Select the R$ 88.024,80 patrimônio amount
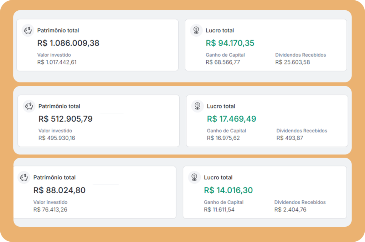Screen dimensions: 365x242 tap(60, 190)
